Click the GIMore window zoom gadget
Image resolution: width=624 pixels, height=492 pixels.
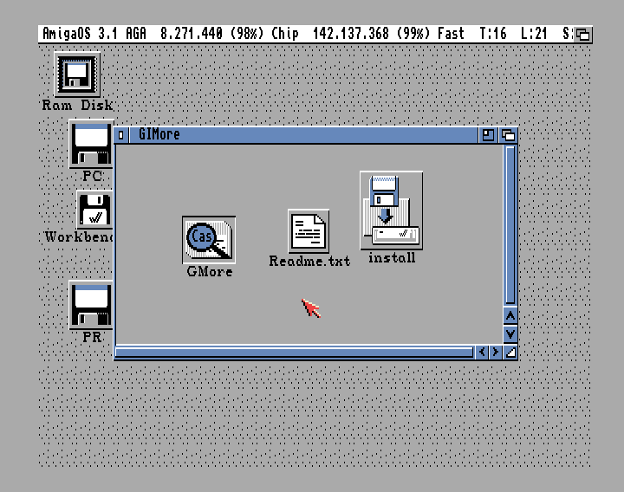coord(488,135)
